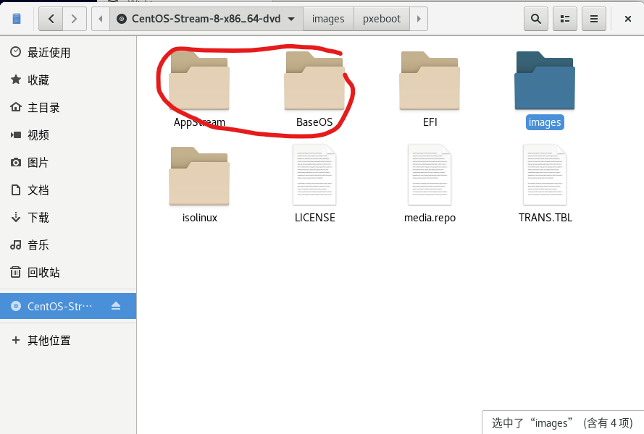Open 音乐 music folder in sidebar
This screenshot has height=434, width=644.
click(68, 245)
